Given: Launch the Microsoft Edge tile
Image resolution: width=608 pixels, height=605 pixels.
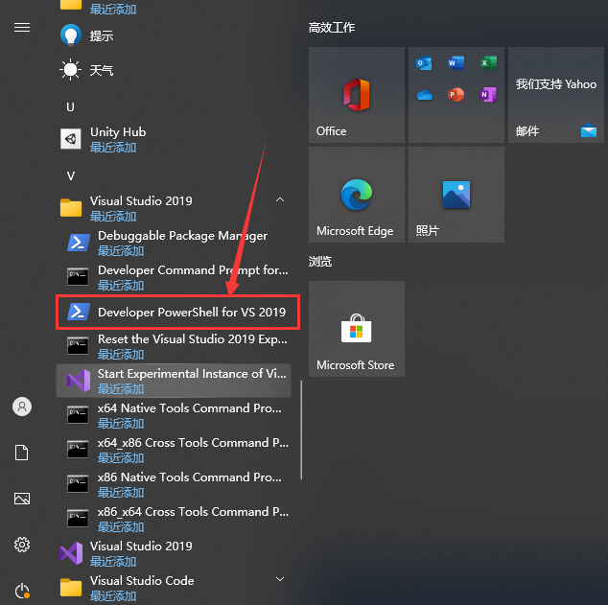Looking at the screenshot, I should pos(357,195).
